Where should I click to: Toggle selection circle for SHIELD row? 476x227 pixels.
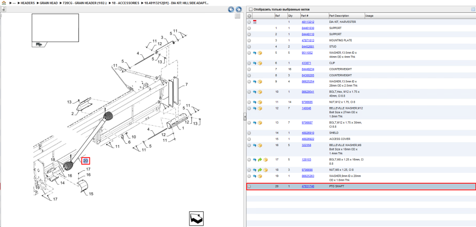pyautogui.click(x=249, y=133)
